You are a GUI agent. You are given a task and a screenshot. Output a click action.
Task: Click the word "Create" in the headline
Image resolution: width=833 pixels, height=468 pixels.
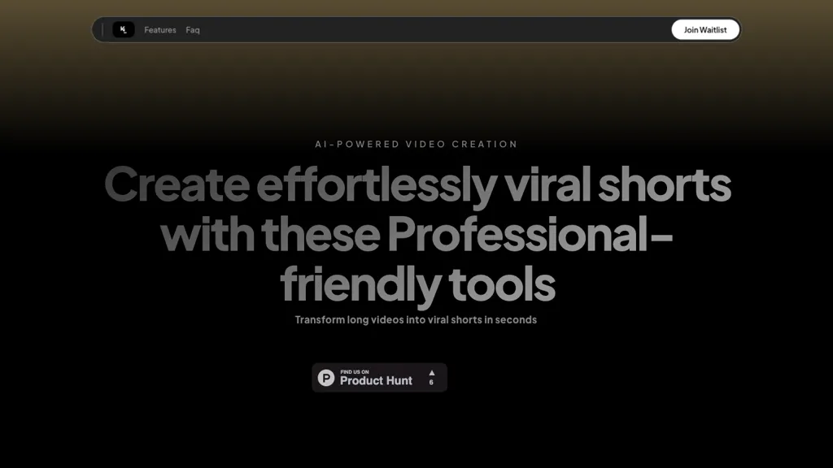pyautogui.click(x=177, y=184)
